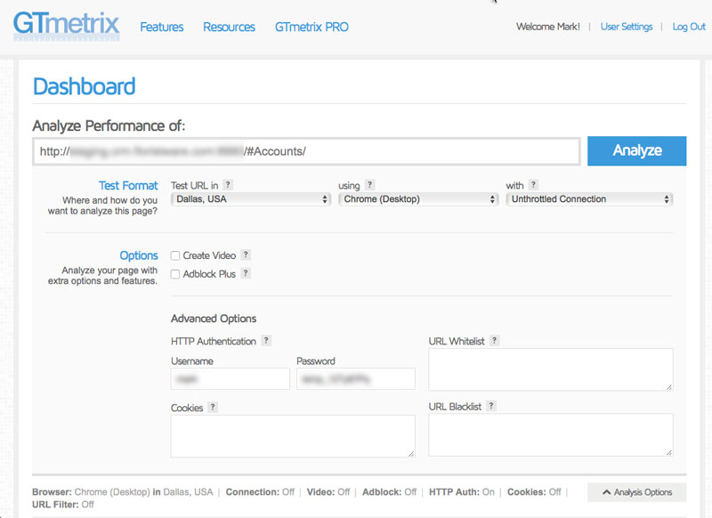Enable the Create Video checkbox
This screenshot has height=518, width=712.
175,256
